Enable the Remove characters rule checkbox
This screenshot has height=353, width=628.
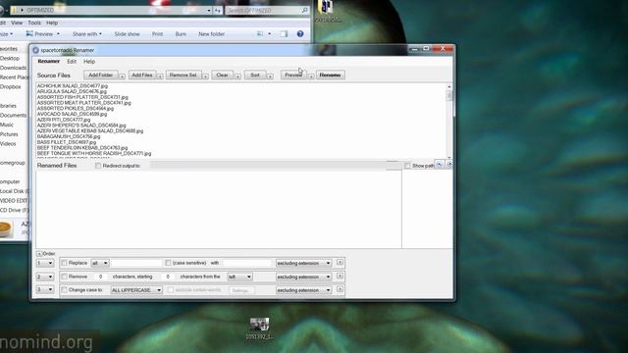pos(64,277)
